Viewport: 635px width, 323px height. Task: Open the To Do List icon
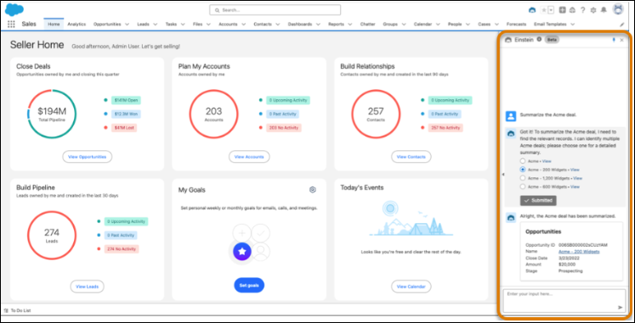6,310
